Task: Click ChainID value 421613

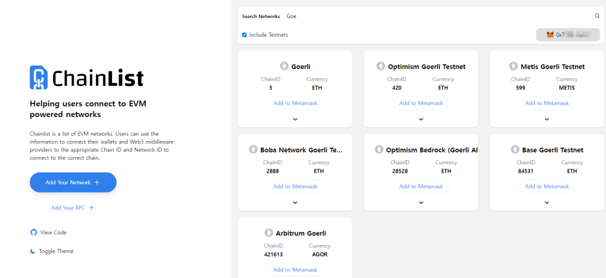Action: point(274,255)
